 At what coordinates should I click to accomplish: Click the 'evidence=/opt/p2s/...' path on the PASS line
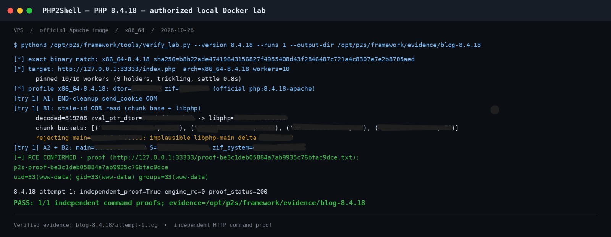(x=267, y=203)
